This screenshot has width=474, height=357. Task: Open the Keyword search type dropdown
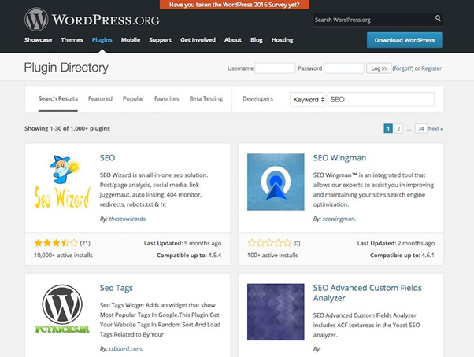pyautogui.click(x=308, y=100)
